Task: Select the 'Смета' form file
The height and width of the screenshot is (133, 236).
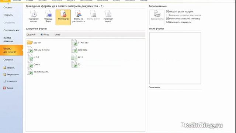Action: [x=33, y=64]
